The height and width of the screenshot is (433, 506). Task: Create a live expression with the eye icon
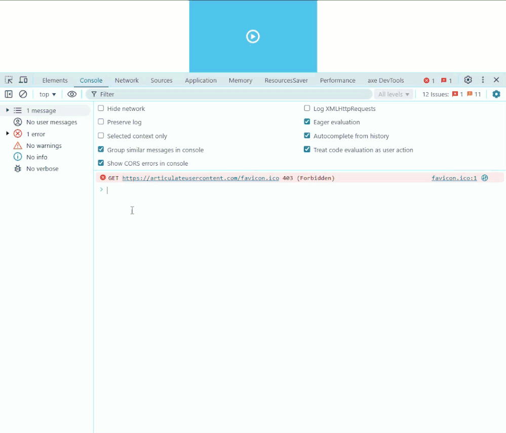pyautogui.click(x=72, y=94)
